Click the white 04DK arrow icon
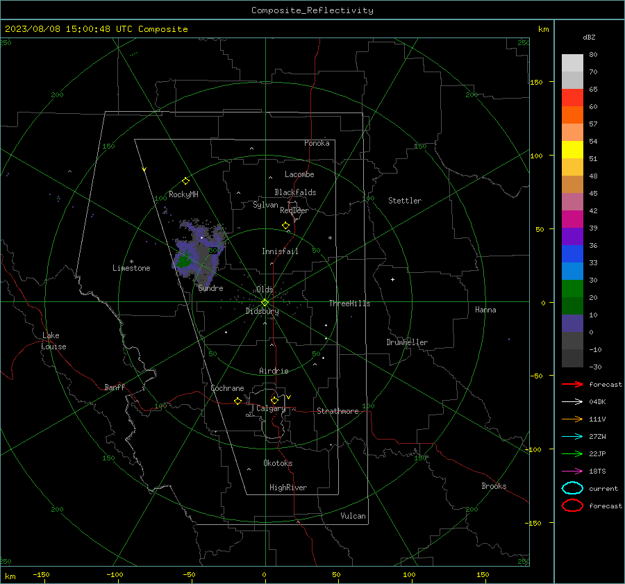 (x=572, y=401)
